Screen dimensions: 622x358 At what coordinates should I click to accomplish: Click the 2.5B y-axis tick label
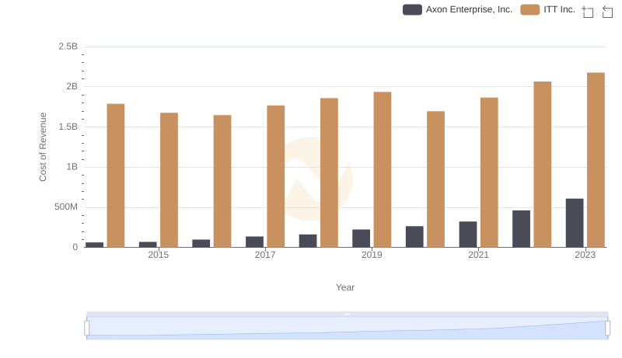[68, 47]
